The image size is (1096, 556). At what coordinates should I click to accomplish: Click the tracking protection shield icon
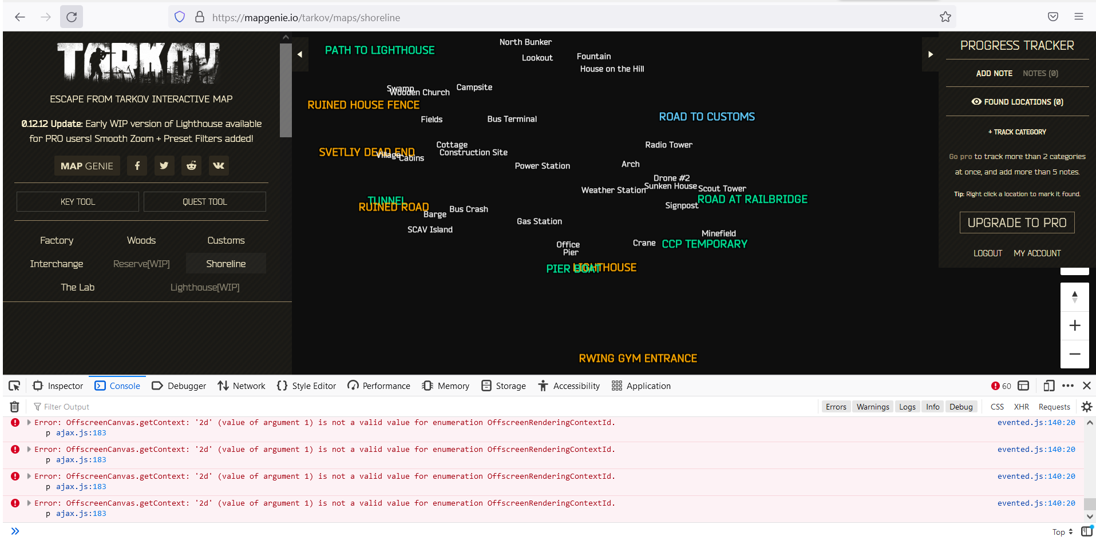[x=179, y=17]
